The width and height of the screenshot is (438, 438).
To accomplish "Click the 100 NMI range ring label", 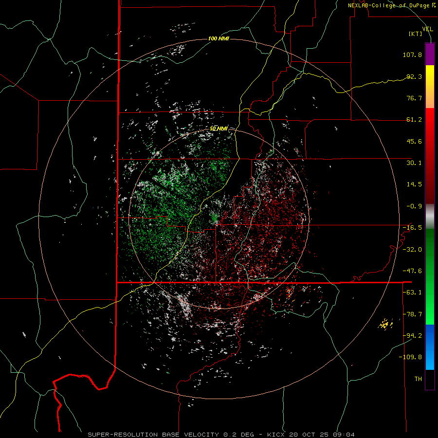I will tap(219, 38).
